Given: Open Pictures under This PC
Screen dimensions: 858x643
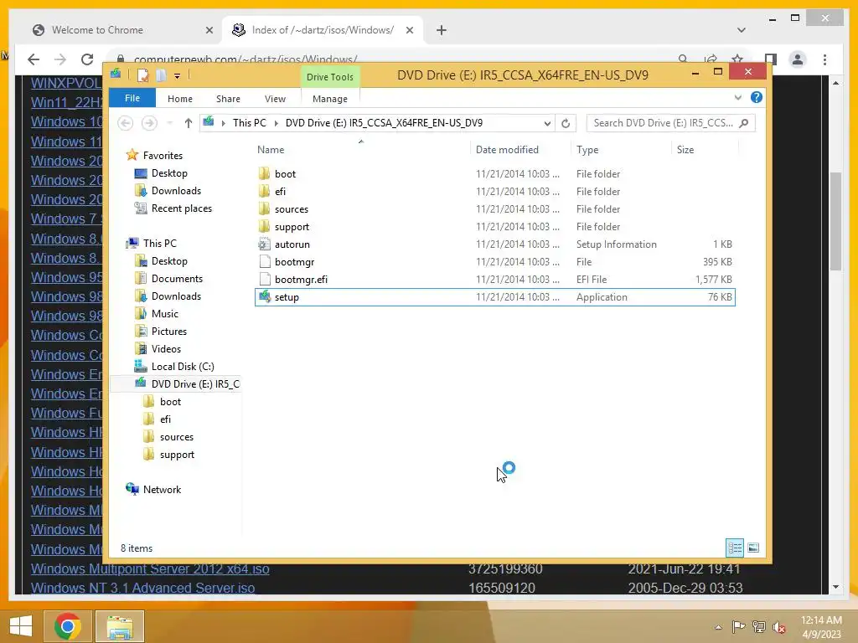Looking at the screenshot, I should [x=168, y=332].
